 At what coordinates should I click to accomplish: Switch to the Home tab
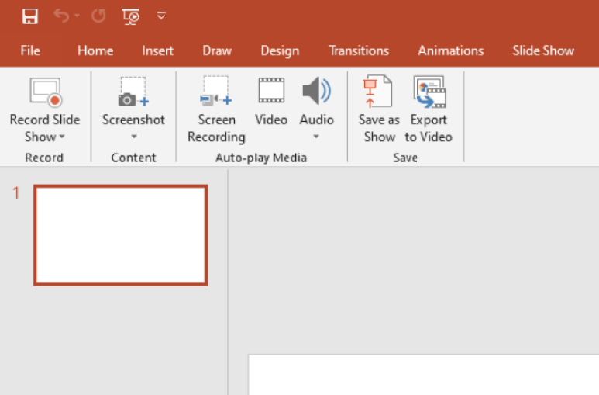click(x=95, y=50)
